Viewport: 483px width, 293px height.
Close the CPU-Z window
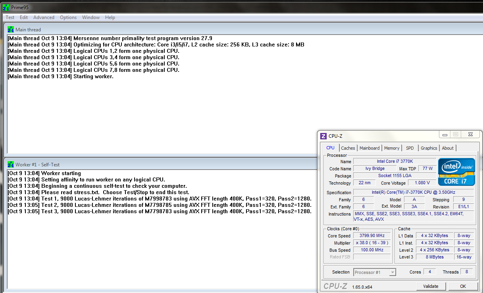[470, 135]
